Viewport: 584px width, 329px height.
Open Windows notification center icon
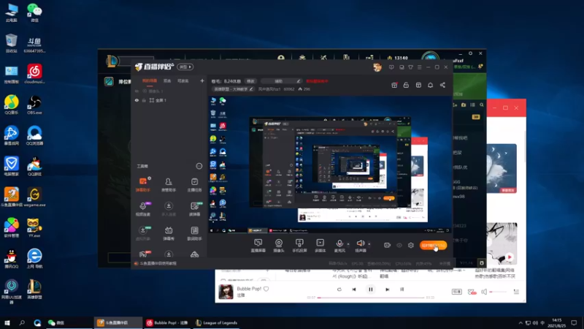point(574,322)
